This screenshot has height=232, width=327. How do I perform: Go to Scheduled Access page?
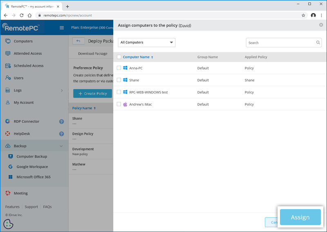coord(28,66)
